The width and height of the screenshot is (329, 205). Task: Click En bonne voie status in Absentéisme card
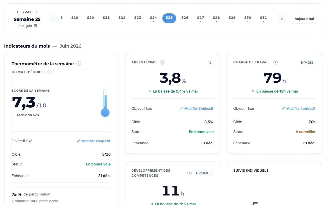pyautogui.click(x=201, y=132)
